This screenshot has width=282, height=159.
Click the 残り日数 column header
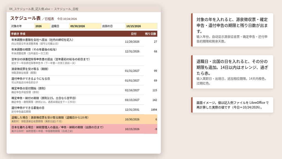click(x=151, y=34)
